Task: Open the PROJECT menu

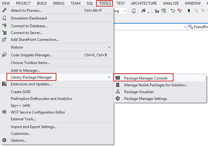Action: click(x=23, y=3)
